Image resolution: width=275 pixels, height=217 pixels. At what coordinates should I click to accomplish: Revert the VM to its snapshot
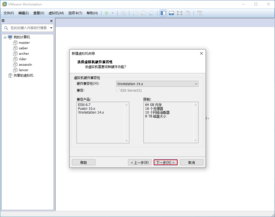tap(143, 13)
